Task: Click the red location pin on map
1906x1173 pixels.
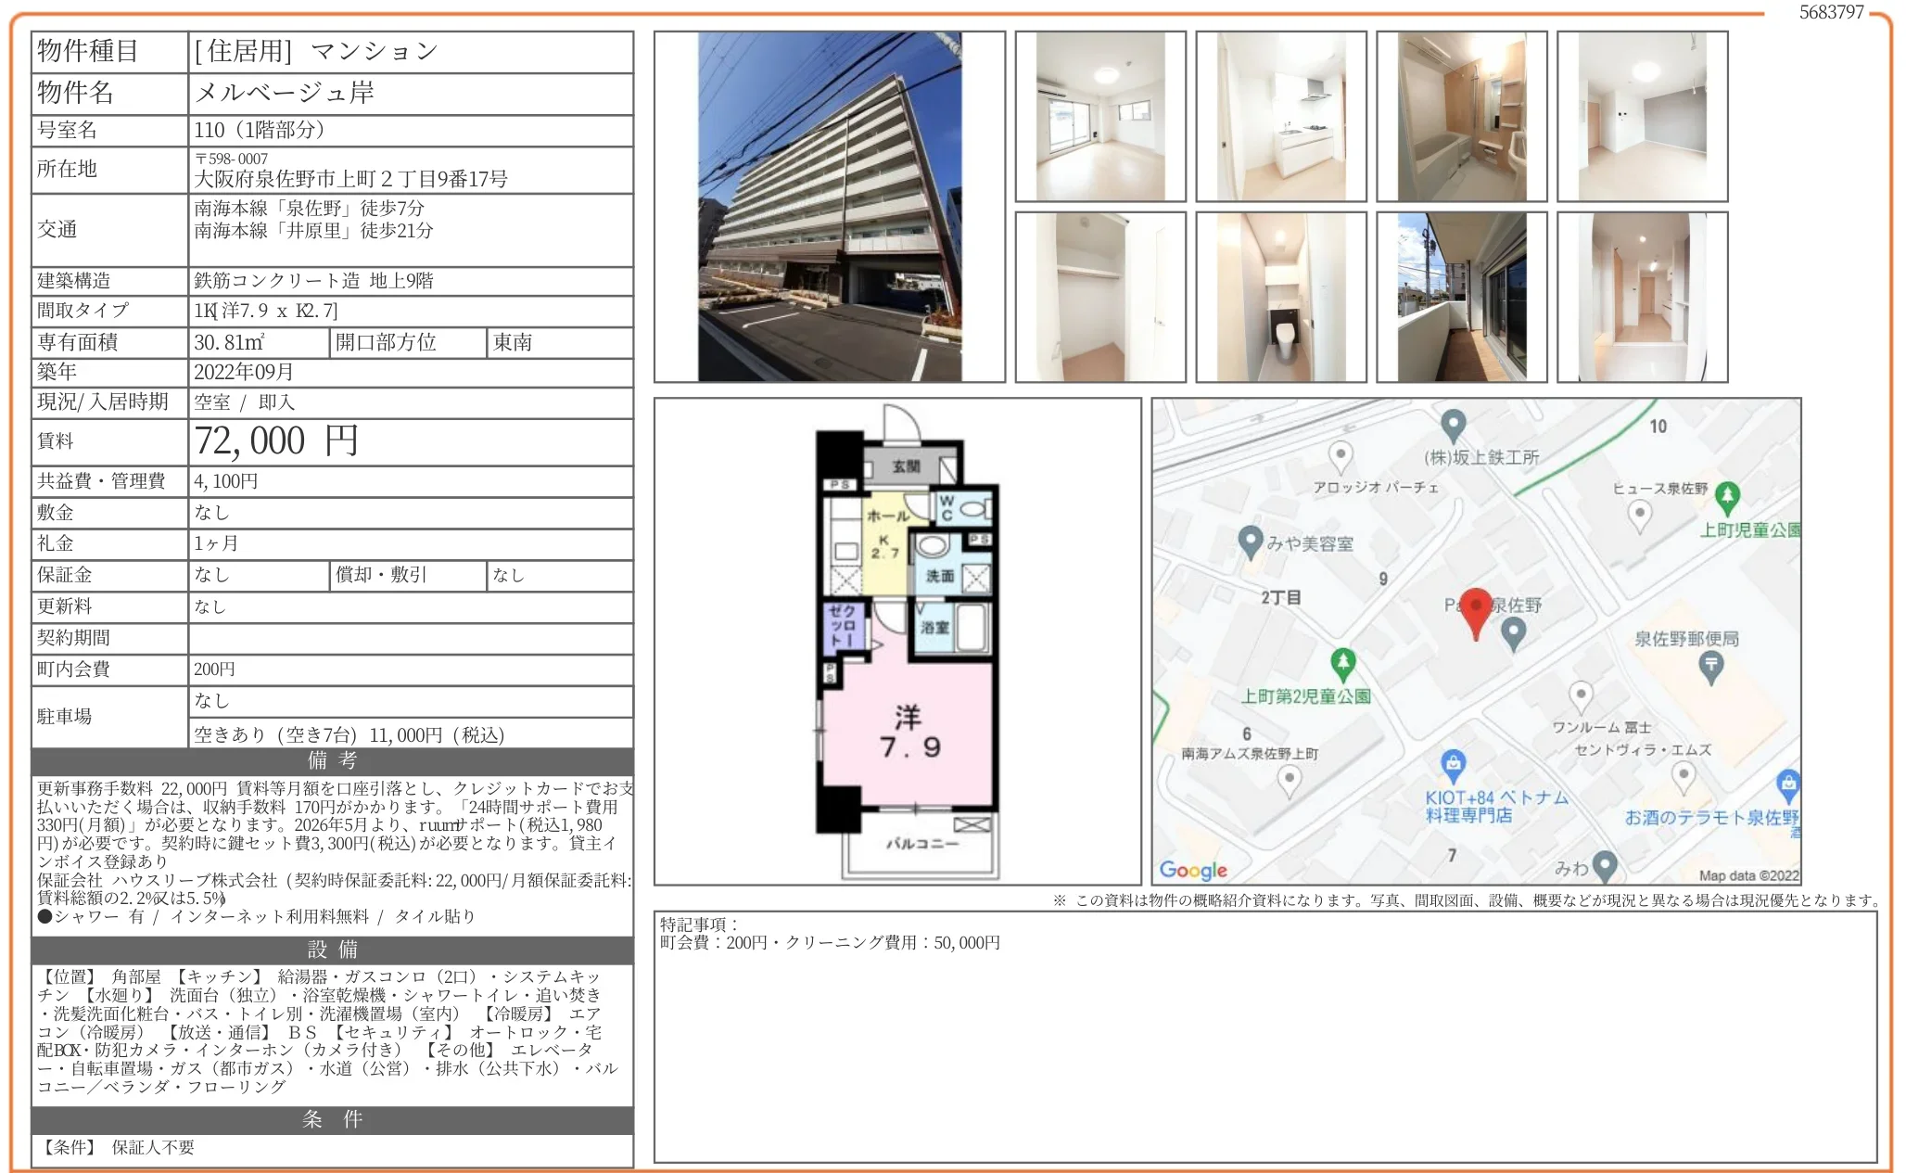Action: [x=1475, y=610]
